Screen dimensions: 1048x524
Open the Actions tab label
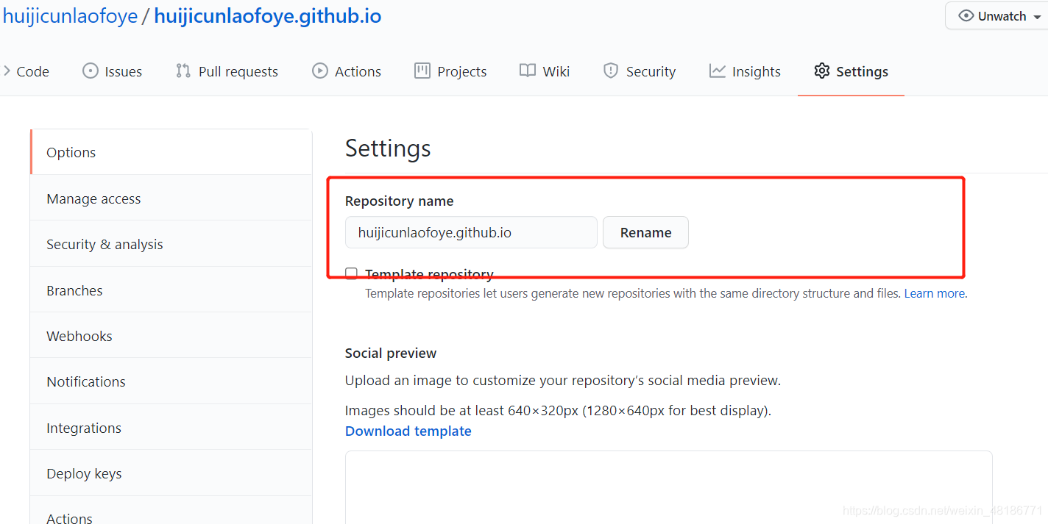click(358, 71)
